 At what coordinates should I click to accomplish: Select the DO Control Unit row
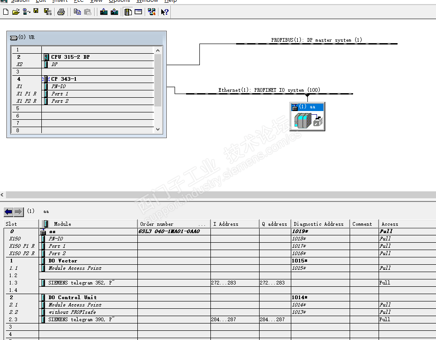coord(220,297)
